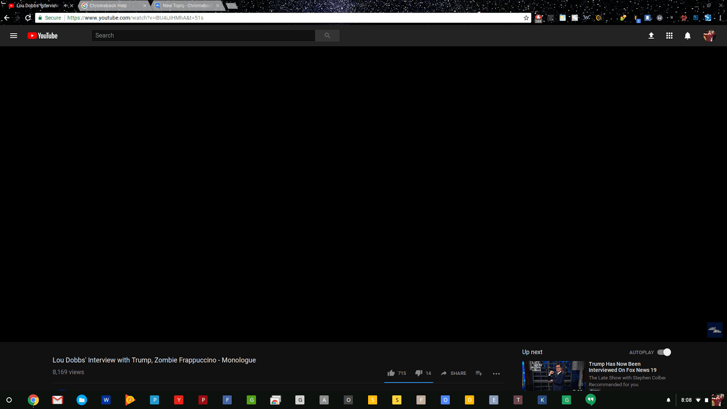
Task: Click the SHARE button
Action: [453, 373]
